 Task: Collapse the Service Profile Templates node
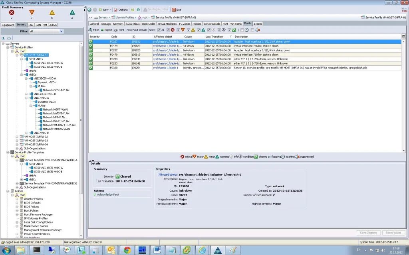[8, 152]
